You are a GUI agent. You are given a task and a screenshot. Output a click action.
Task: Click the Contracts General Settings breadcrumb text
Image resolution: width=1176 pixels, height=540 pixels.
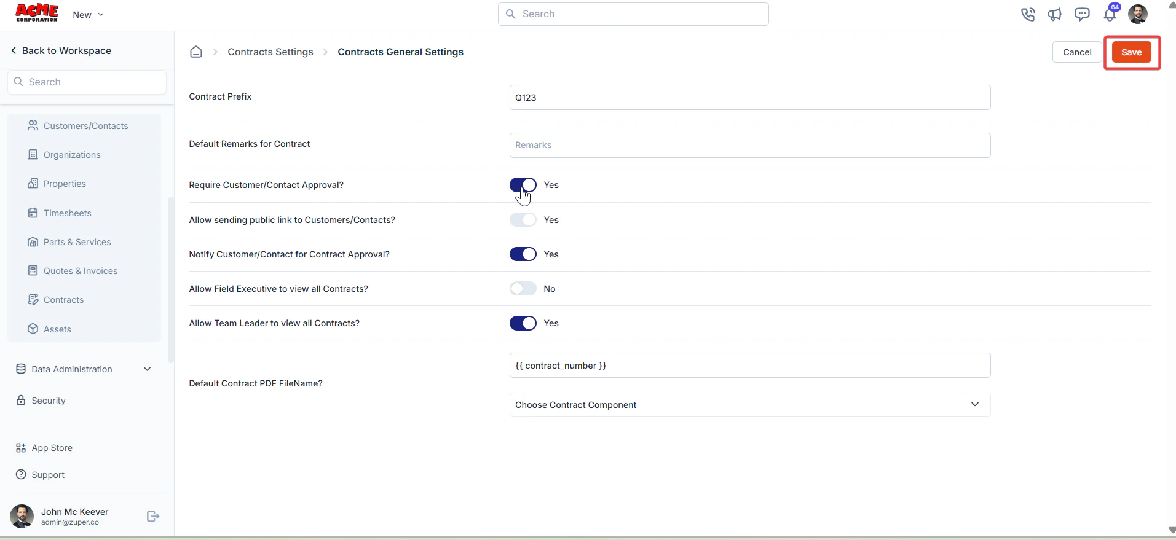[x=400, y=52]
